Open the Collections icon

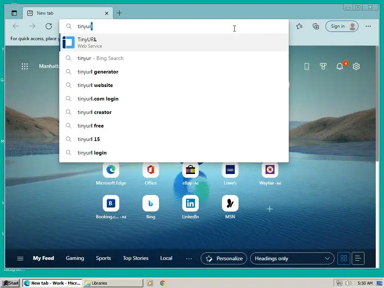[316, 26]
